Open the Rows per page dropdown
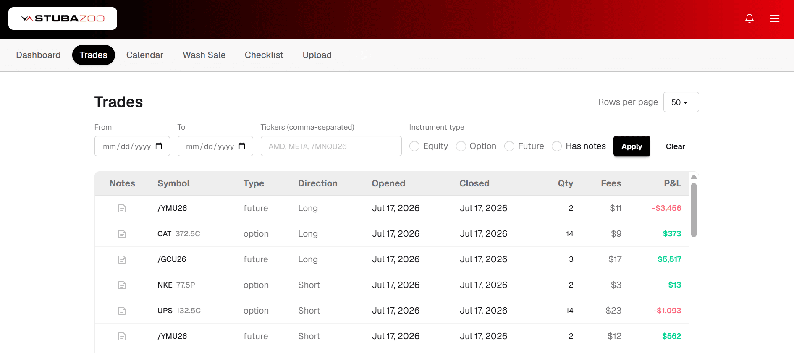Screen dimensions: 794x353 click(x=681, y=102)
